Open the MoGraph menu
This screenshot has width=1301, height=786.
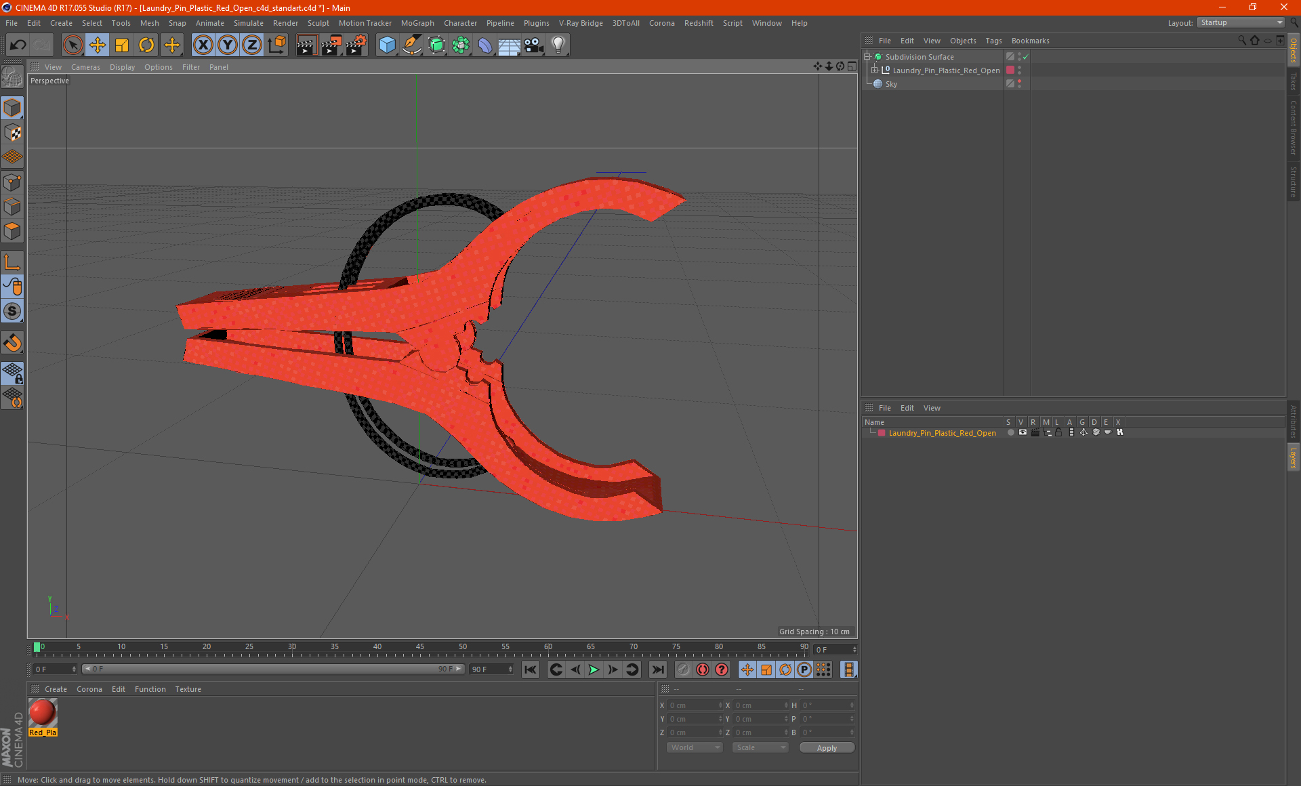tap(417, 23)
